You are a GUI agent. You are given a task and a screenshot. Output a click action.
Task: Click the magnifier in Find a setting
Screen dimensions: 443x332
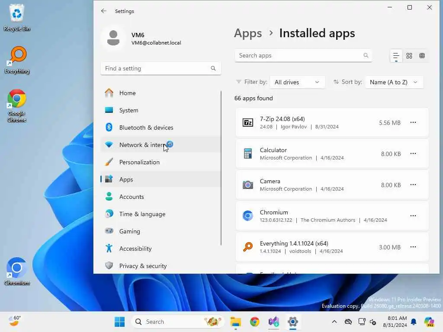coord(213,68)
